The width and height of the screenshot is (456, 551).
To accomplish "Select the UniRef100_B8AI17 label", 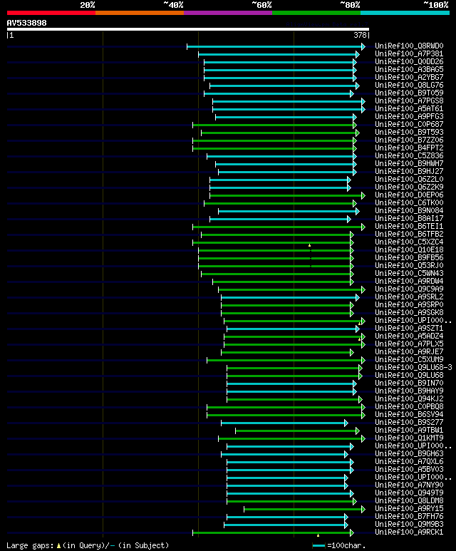I will (409, 219).
